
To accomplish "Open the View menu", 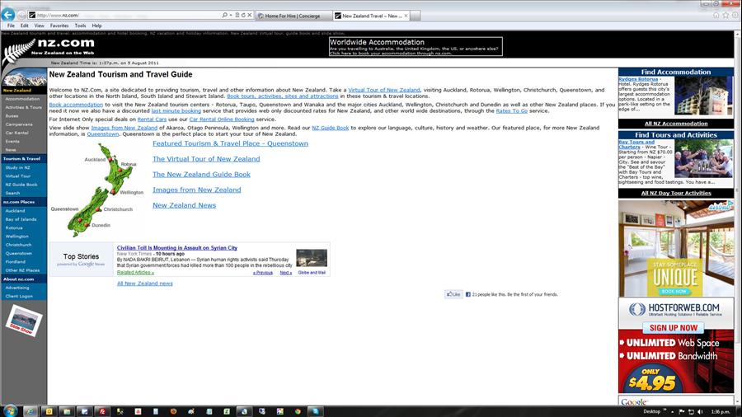I will pyautogui.click(x=40, y=26).
